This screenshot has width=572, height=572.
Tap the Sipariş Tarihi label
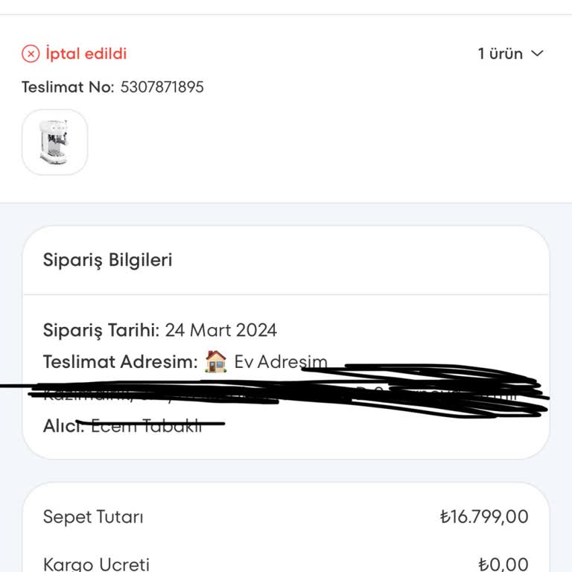tap(101, 330)
